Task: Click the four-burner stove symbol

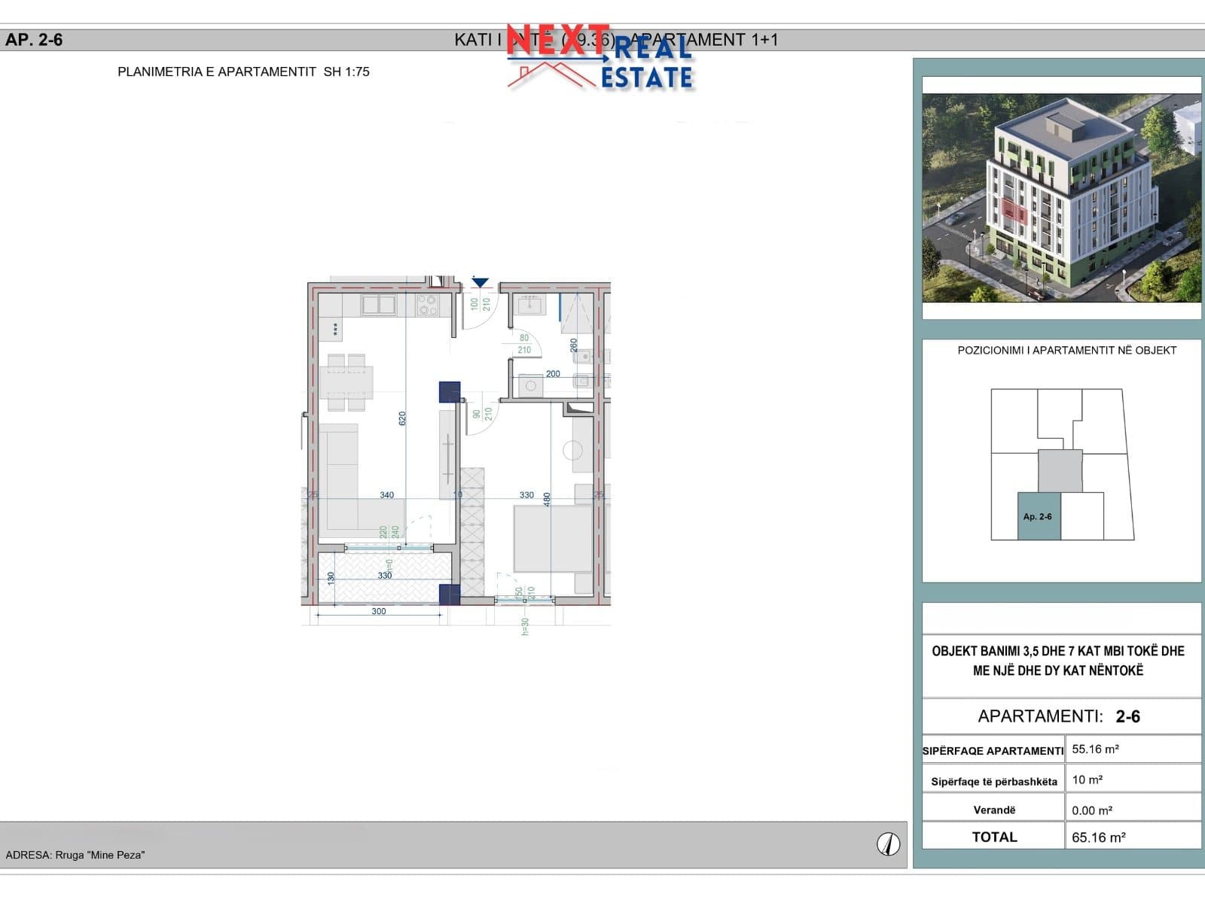Action: pyautogui.click(x=428, y=305)
